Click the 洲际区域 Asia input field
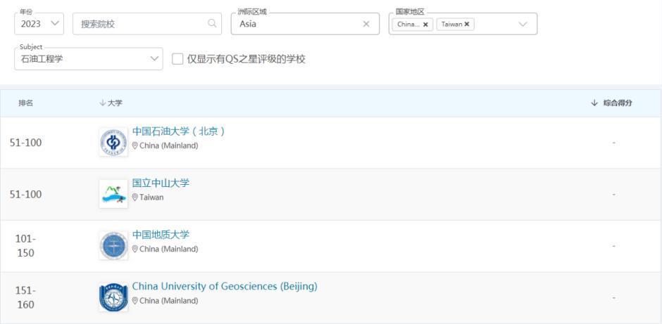 pos(296,24)
